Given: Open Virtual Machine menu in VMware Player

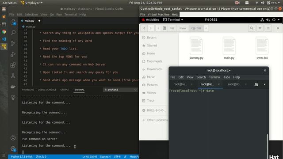Looking at the screenshot, I should [158, 15].
